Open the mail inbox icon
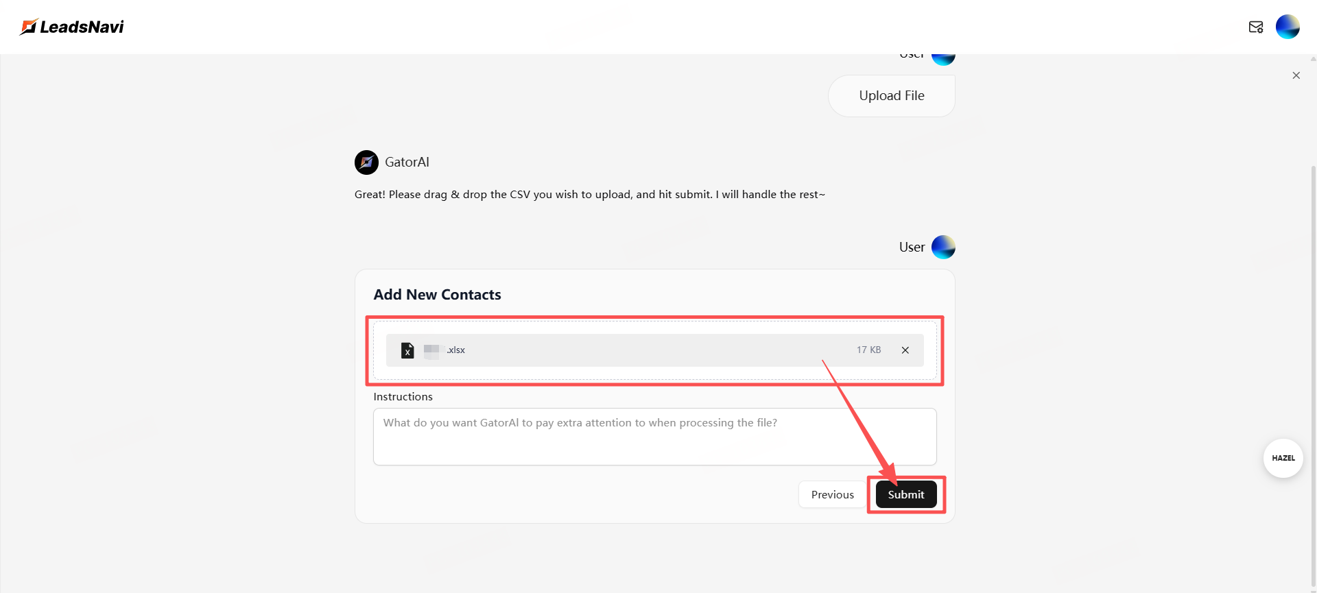Image resolution: width=1317 pixels, height=593 pixels. coord(1255,27)
